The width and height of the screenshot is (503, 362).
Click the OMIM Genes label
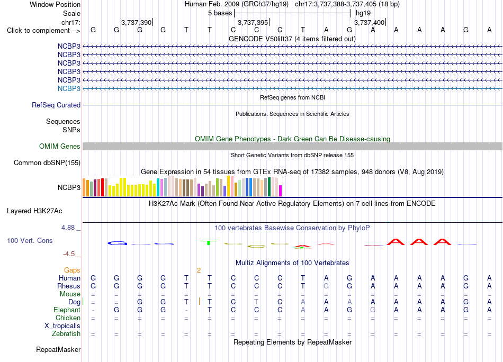click(x=59, y=147)
